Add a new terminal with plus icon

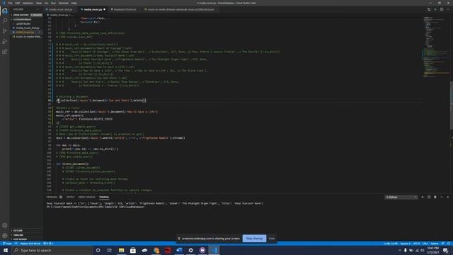[423, 197]
